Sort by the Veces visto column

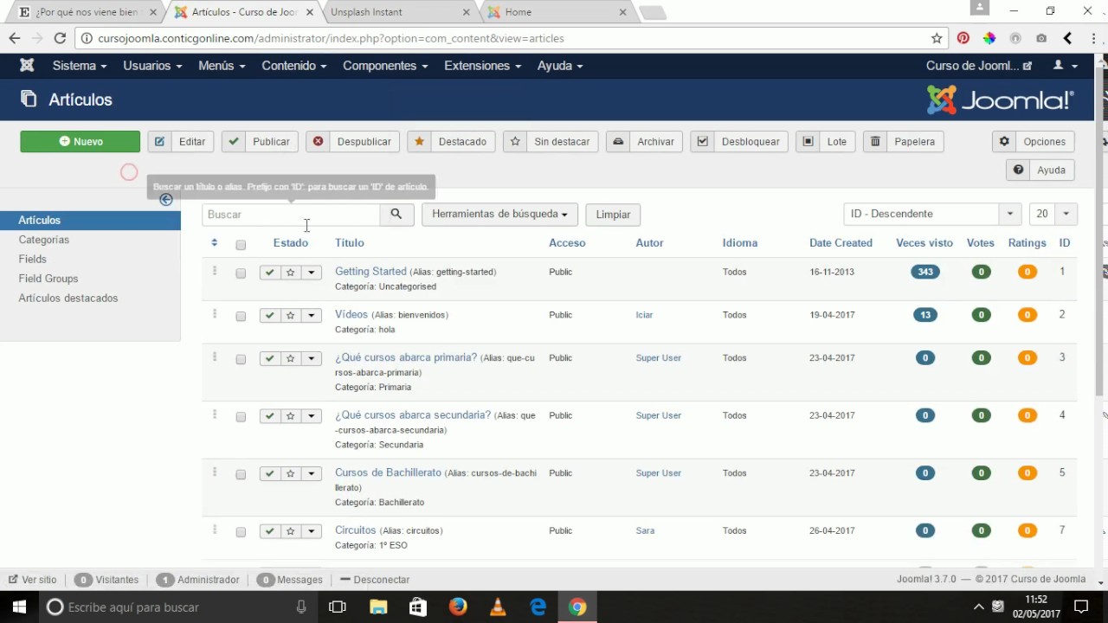[924, 243]
